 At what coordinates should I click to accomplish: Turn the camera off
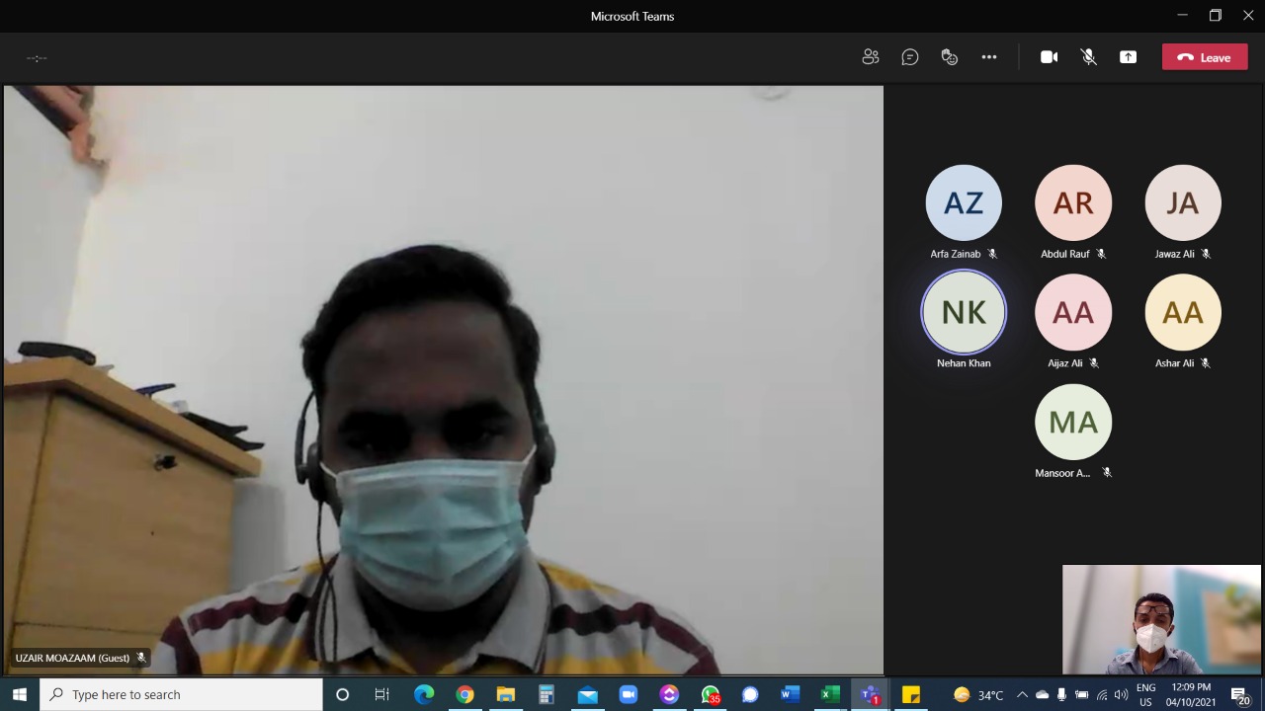point(1049,57)
